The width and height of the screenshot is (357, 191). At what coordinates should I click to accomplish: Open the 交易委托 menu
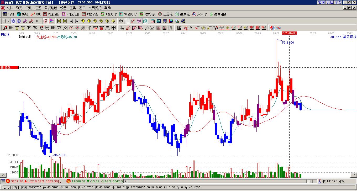pyautogui.click(x=95, y=8)
